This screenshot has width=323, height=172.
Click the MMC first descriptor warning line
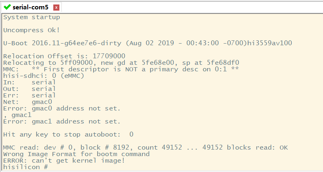coord(121,69)
